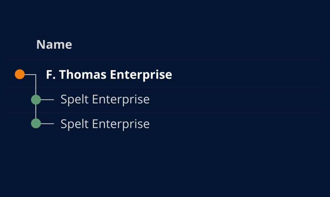Click the divider line under the Name header
The width and height of the screenshot is (330, 197).
165,60
